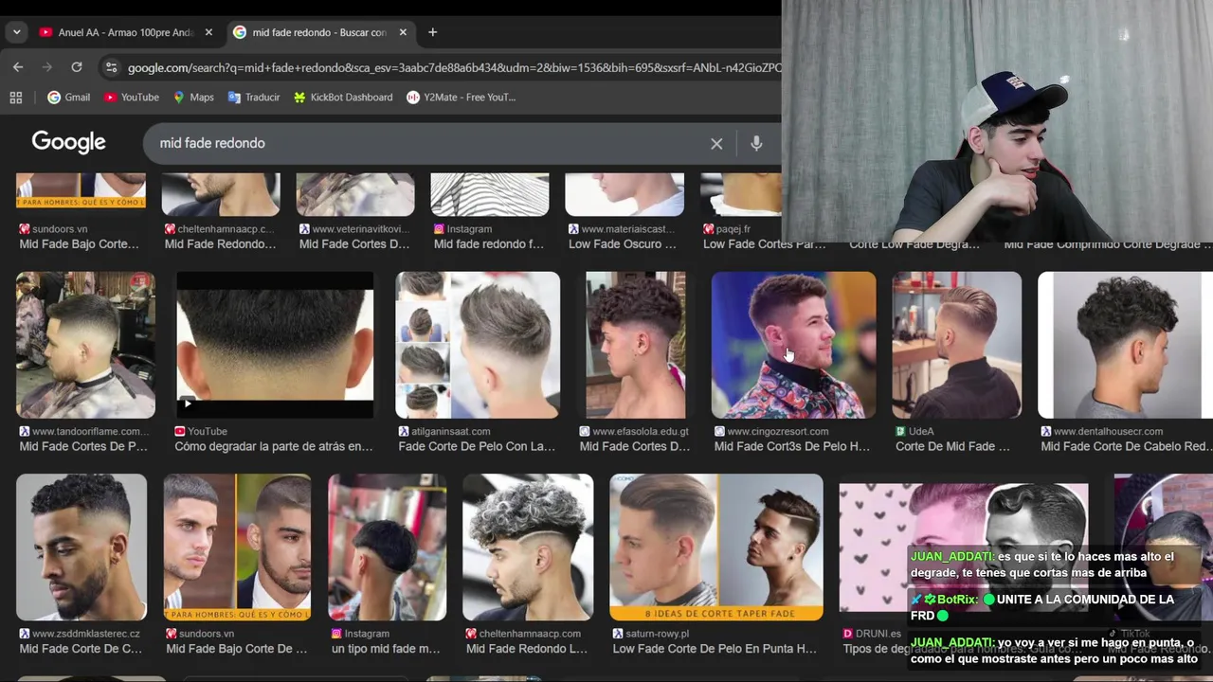1213x682 pixels.
Task: Open the Instagram un tipo mid fade image
Action: click(387, 547)
